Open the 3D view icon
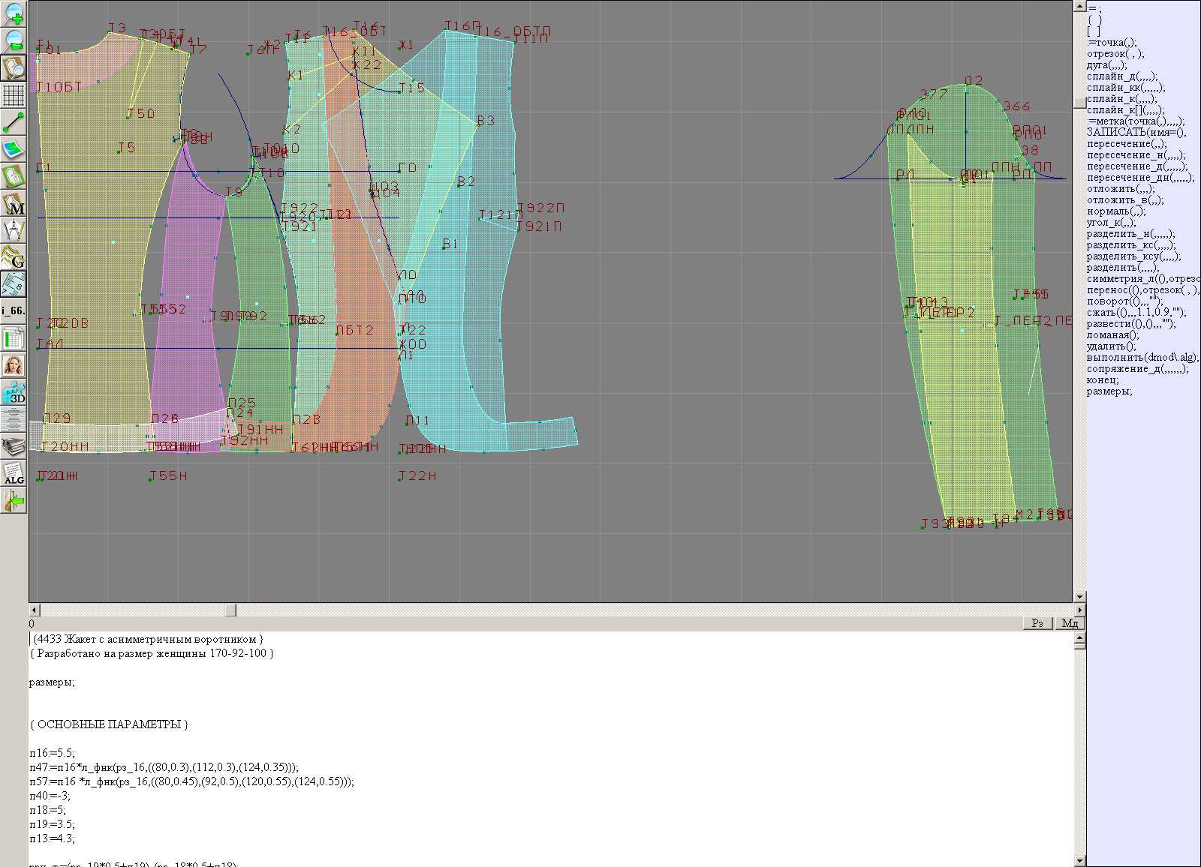Screen dimensions: 1201x867 click(x=14, y=392)
